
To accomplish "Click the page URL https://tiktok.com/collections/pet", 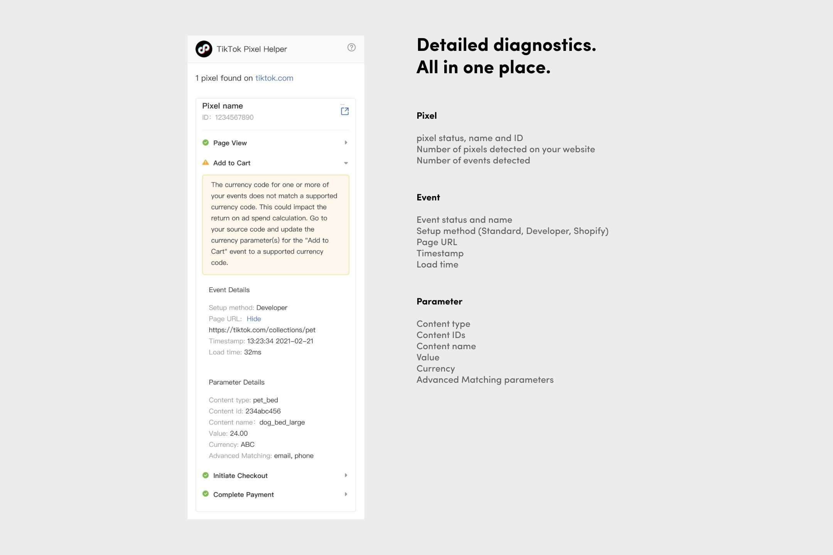I will 262,330.
